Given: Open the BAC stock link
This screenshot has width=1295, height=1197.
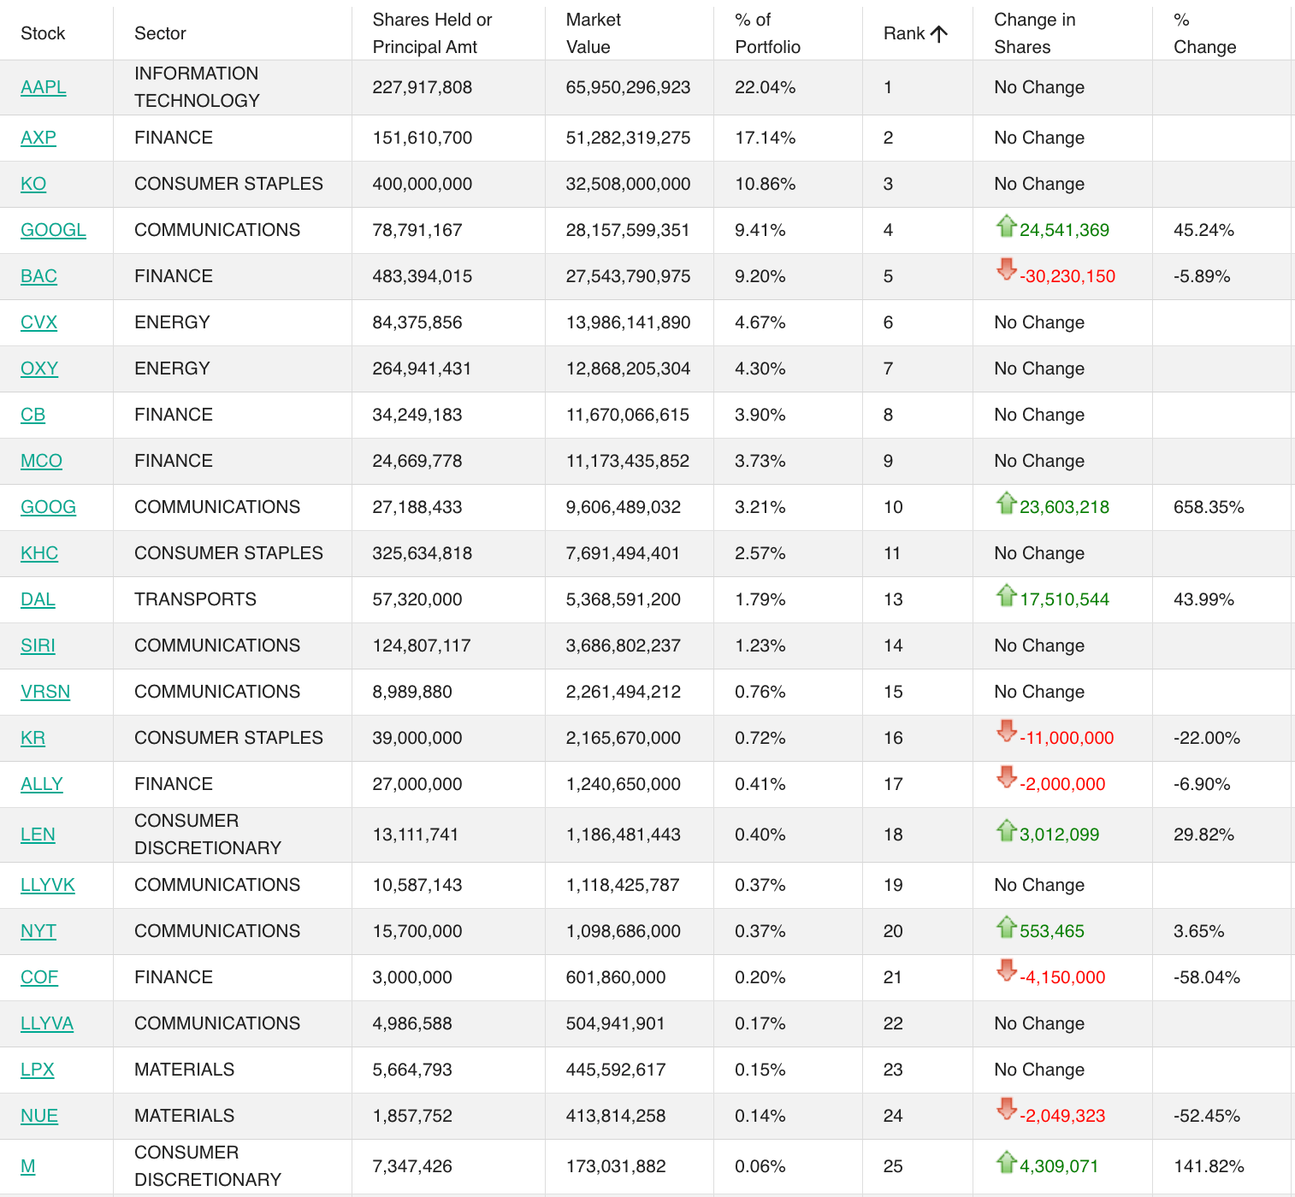Looking at the screenshot, I should [38, 276].
